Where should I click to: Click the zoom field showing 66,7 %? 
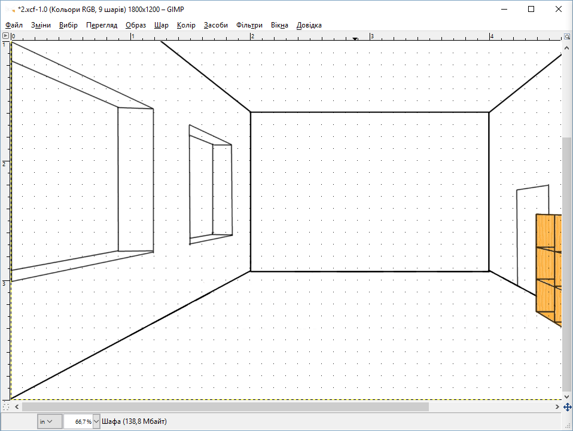tap(78, 421)
